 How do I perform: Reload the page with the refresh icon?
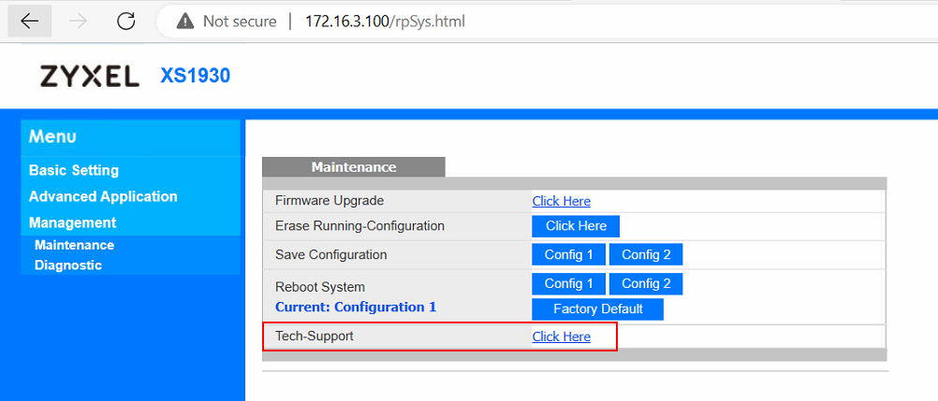[125, 21]
